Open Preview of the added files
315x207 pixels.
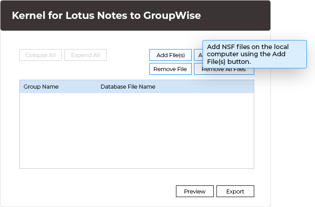194,191
